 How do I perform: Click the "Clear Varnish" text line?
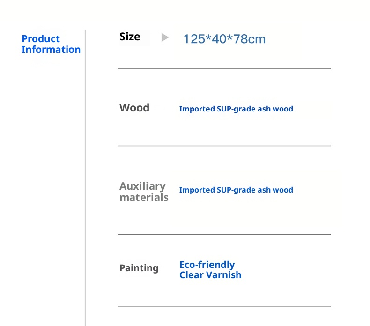click(210, 275)
